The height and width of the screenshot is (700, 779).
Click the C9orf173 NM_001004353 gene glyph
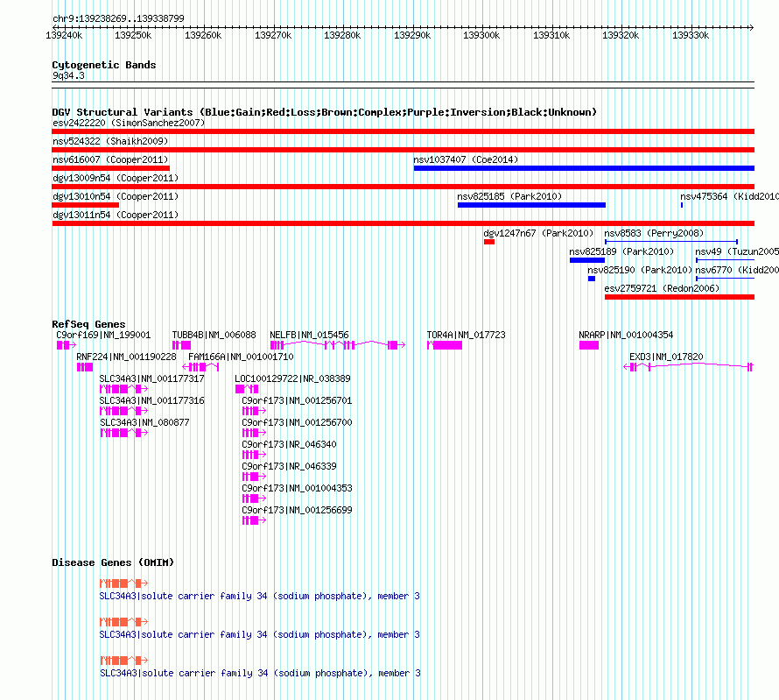click(254, 498)
